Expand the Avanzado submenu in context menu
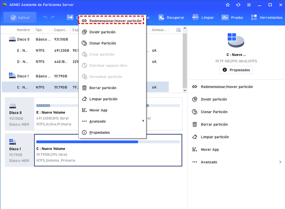 coord(112,121)
